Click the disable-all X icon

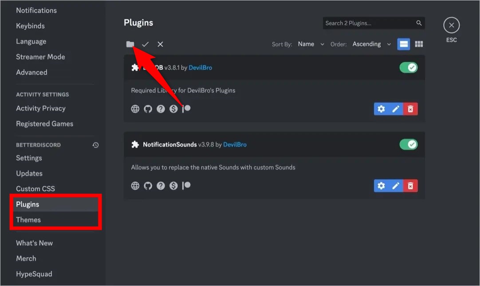[x=160, y=44]
